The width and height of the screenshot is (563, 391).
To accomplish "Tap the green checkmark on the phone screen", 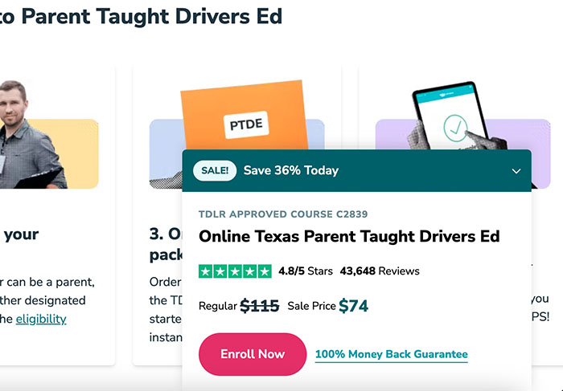I will [455, 127].
